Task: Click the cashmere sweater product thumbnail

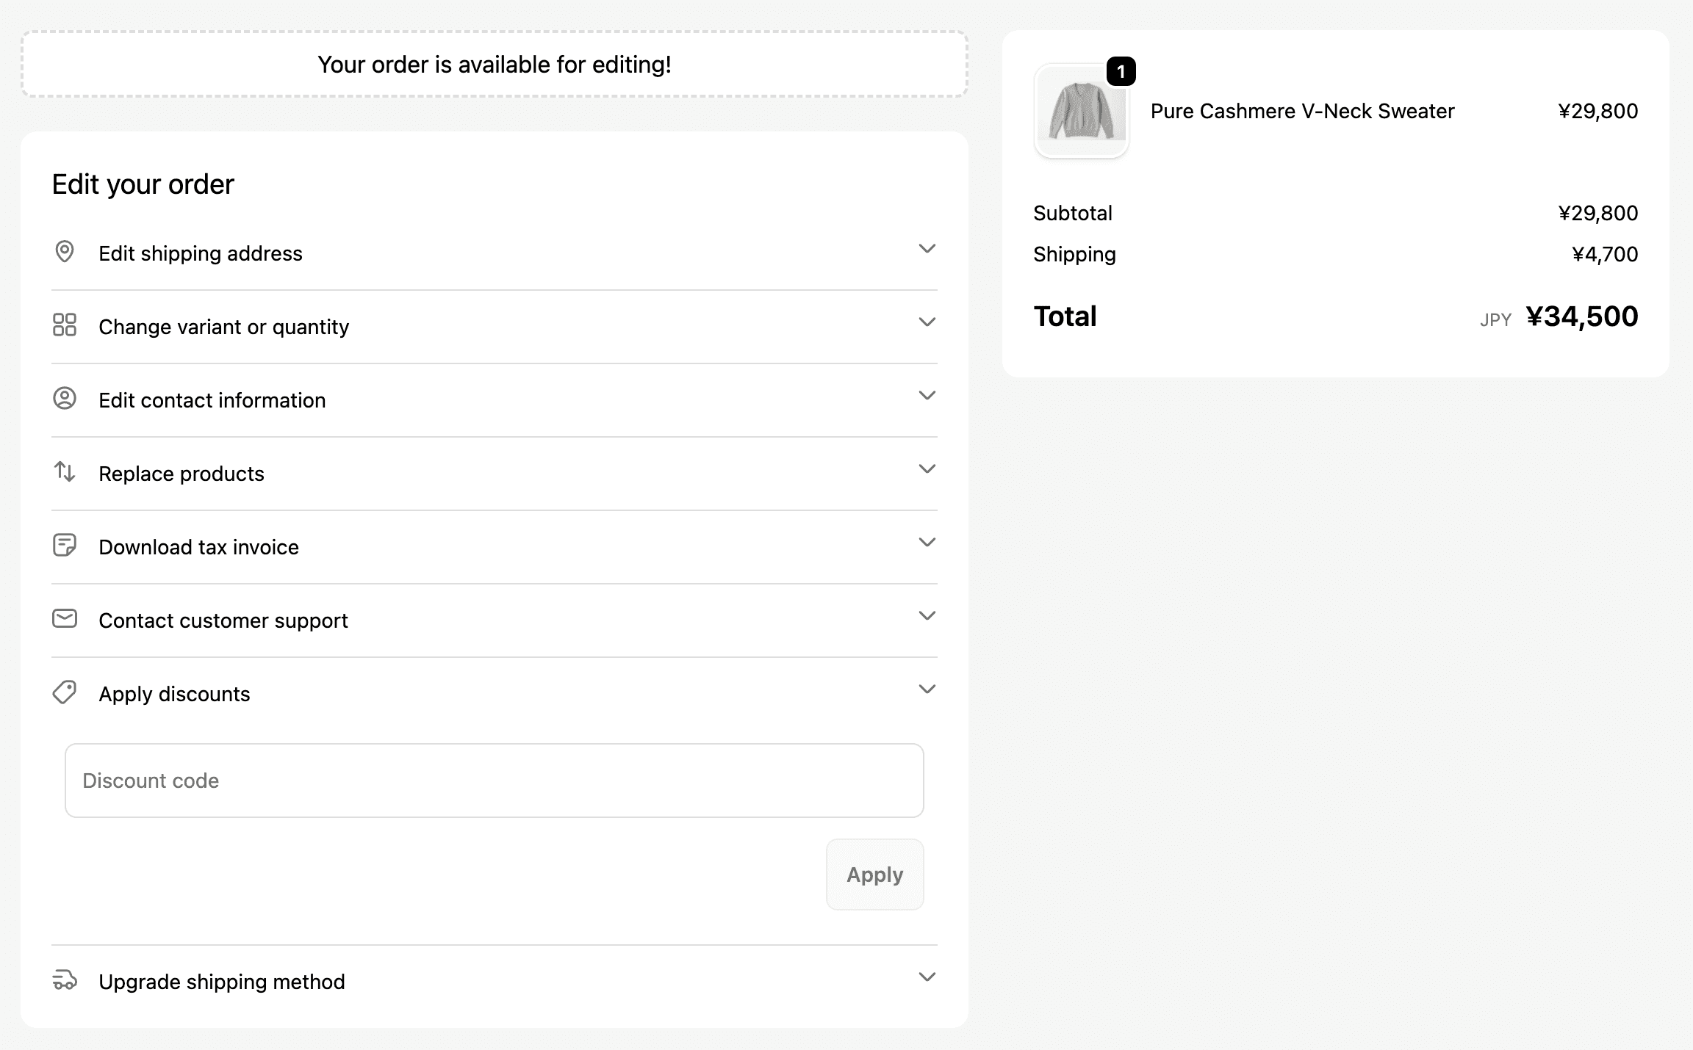Action: (x=1081, y=111)
